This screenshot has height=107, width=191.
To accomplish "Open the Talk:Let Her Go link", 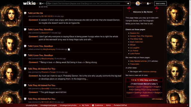I will click(35, 13).
